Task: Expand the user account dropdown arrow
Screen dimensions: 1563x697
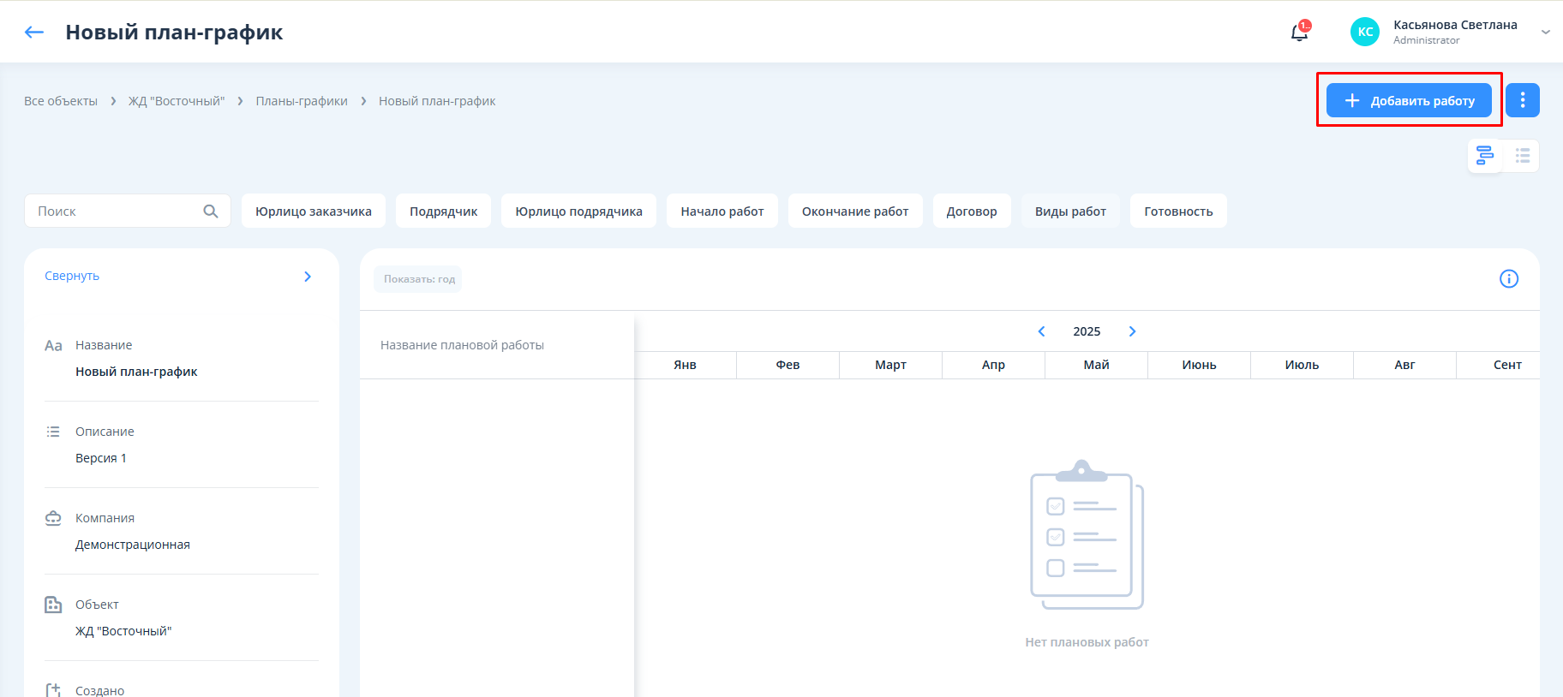Action: pos(1545,33)
